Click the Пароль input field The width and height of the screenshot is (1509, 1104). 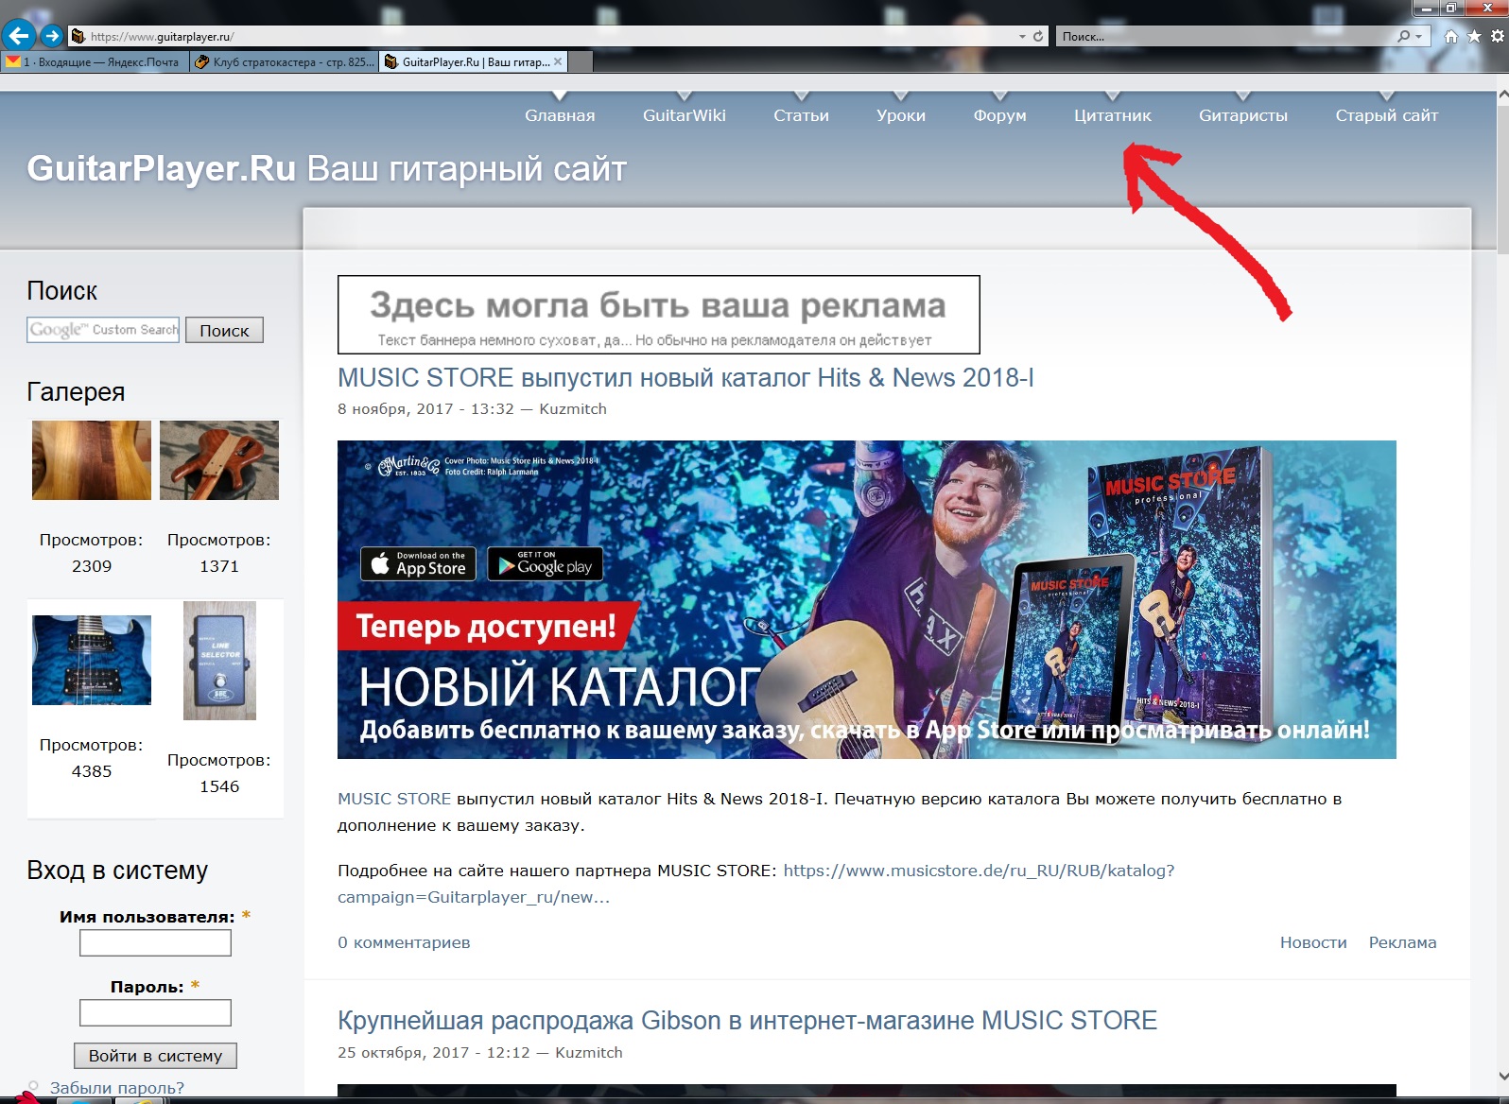pyautogui.click(x=155, y=1012)
